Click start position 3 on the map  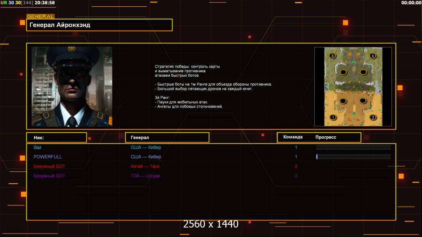point(333,56)
